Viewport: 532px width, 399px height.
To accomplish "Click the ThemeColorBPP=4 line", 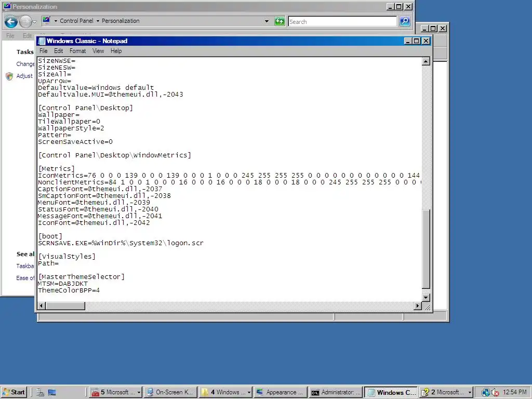I will pos(69,290).
